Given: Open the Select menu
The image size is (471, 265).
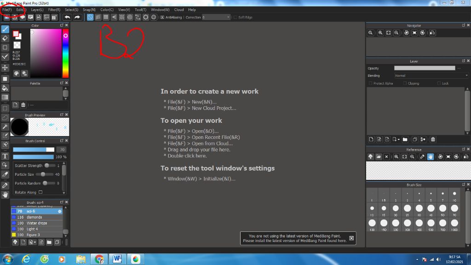Looking at the screenshot, I should 71,10.
